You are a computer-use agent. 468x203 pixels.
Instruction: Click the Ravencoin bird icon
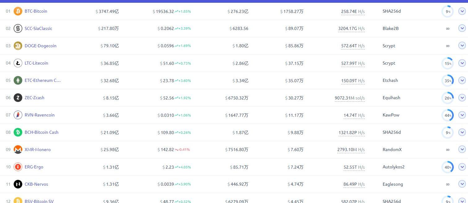pyautogui.click(x=18, y=115)
